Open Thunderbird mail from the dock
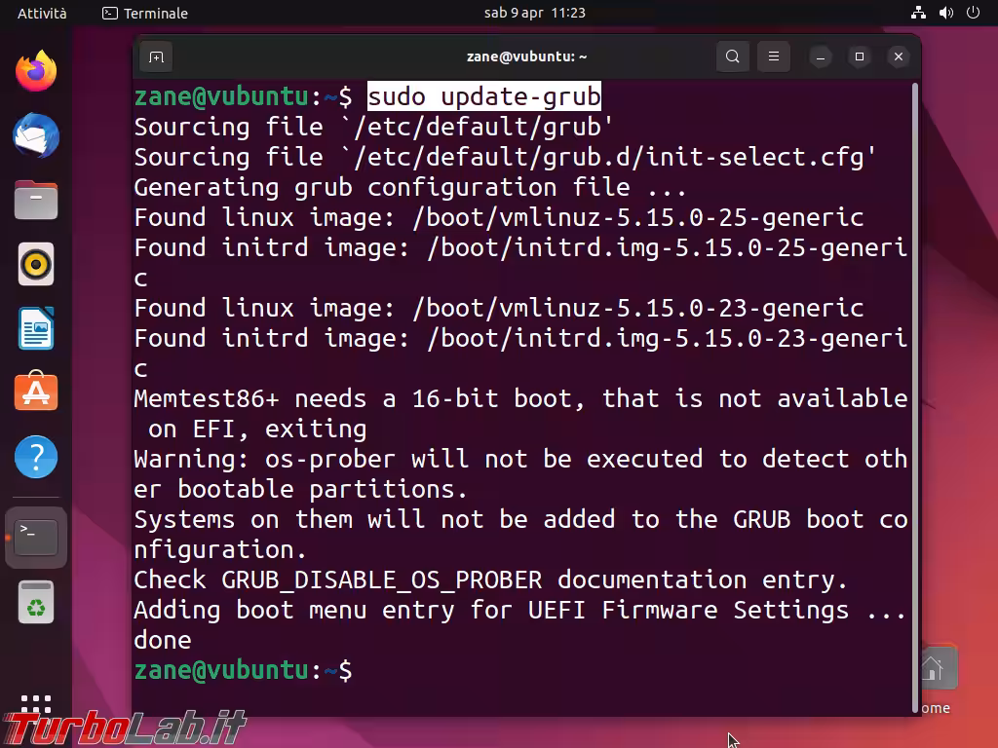The image size is (998, 748). coord(36,135)
